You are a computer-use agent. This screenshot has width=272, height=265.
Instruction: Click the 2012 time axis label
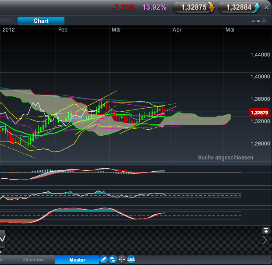click(9, 30)
